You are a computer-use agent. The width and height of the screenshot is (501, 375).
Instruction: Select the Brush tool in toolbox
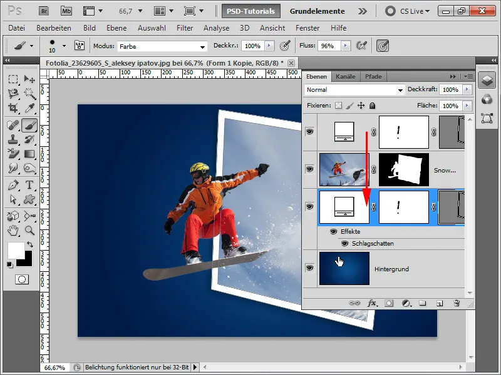click(x=29, y=125)
